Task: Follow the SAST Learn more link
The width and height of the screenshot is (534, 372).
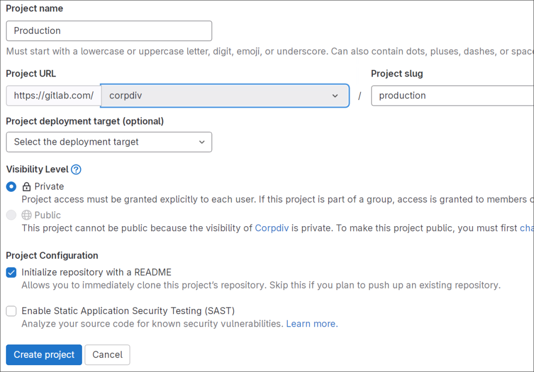Action: 312,324
